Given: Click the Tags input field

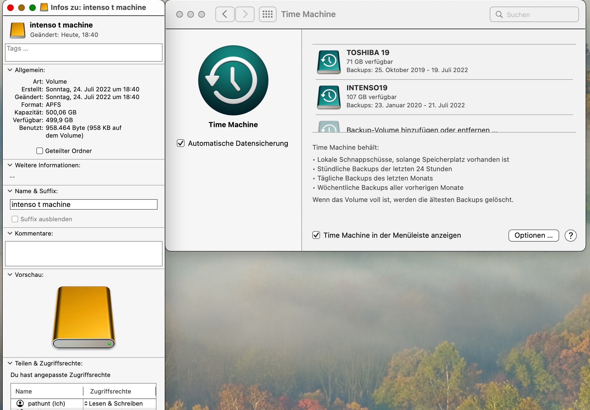Looking at the screenshot, I should click(84, 53).
